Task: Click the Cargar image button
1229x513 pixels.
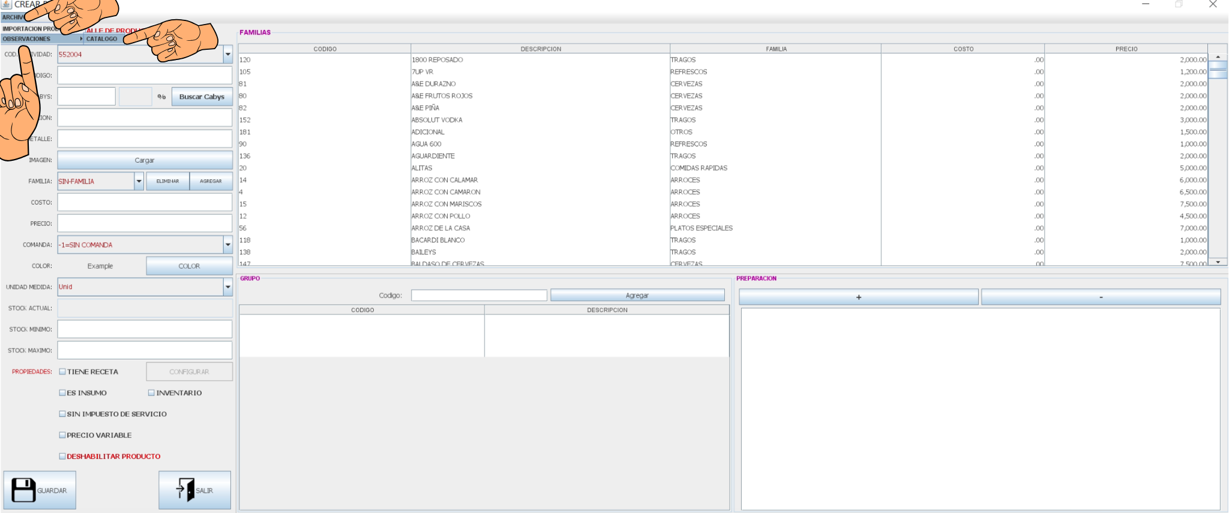Action: coord(145,160)
